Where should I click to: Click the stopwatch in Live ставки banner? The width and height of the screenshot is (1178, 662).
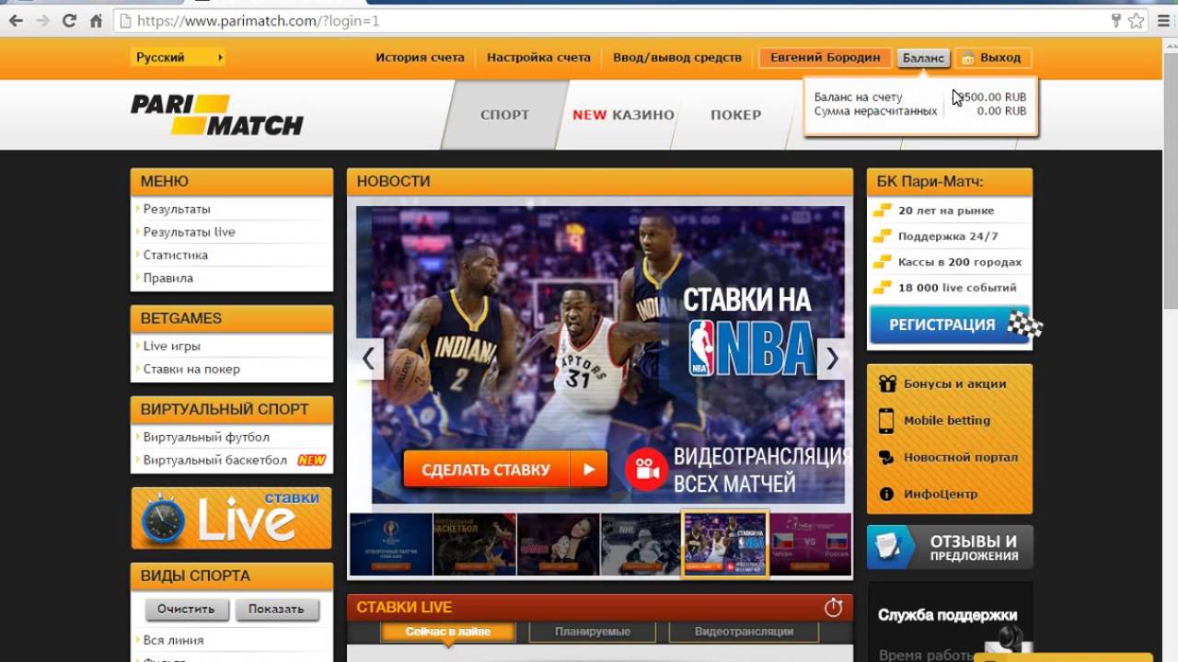click(163, 519)
